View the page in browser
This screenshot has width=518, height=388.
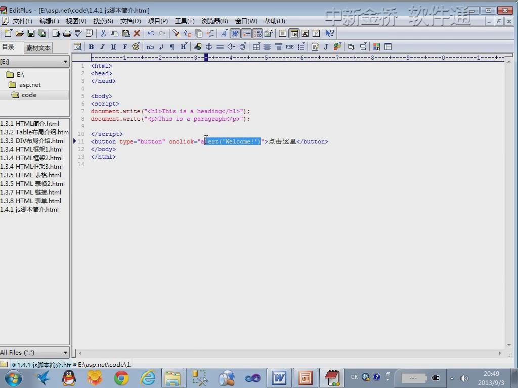tap(77, 47)
